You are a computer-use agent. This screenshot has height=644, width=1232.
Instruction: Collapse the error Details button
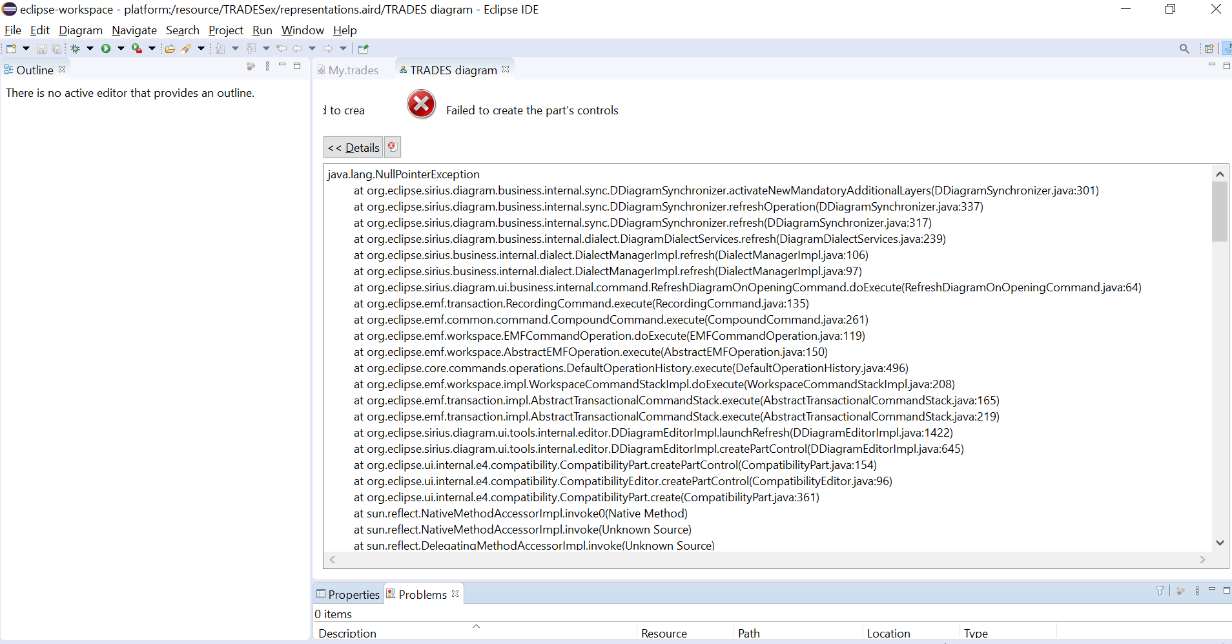coord(353,147)
